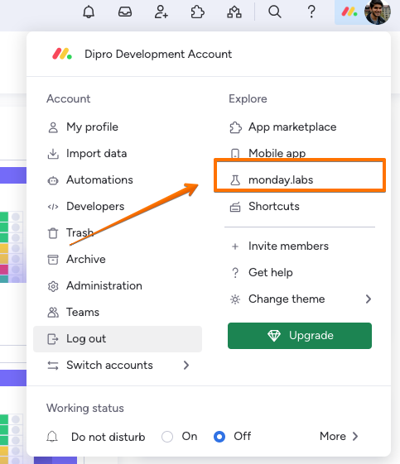Open the apps puzzle piece icon
The image size is (400, 464).
coord(197,12)
